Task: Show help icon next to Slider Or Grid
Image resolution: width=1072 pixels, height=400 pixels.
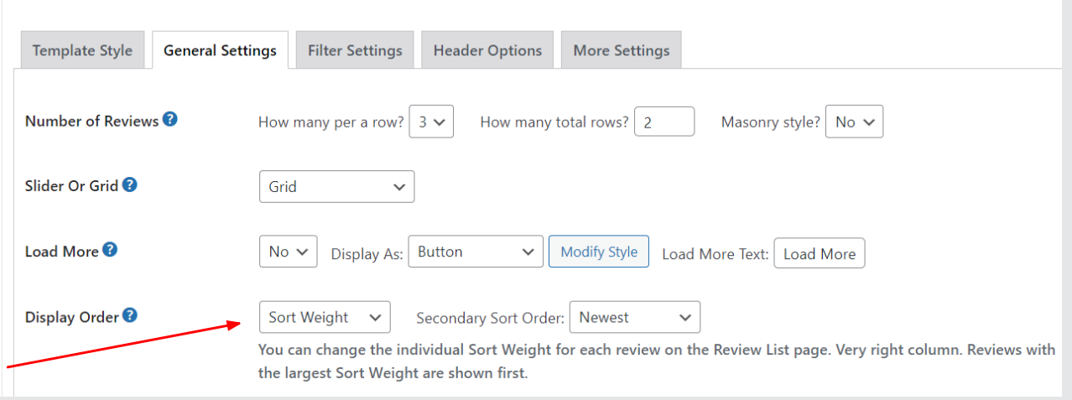Action: pos(130,185)
